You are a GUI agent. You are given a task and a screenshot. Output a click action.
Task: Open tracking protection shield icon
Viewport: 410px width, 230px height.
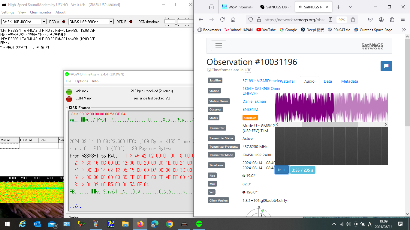pos(251,19)
